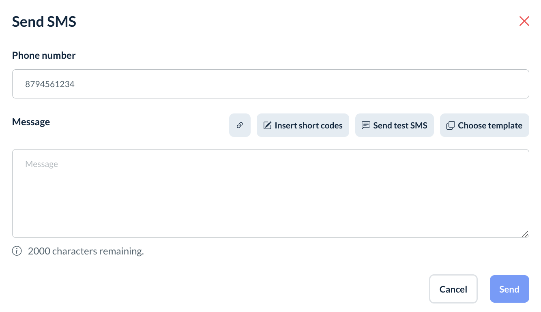Click the entered number 8794561234
541x312 pixels.
[50, 84]
